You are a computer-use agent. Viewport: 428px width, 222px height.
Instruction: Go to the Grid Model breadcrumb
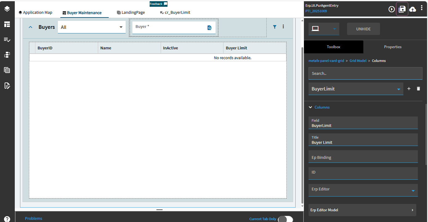pos(358,61)
